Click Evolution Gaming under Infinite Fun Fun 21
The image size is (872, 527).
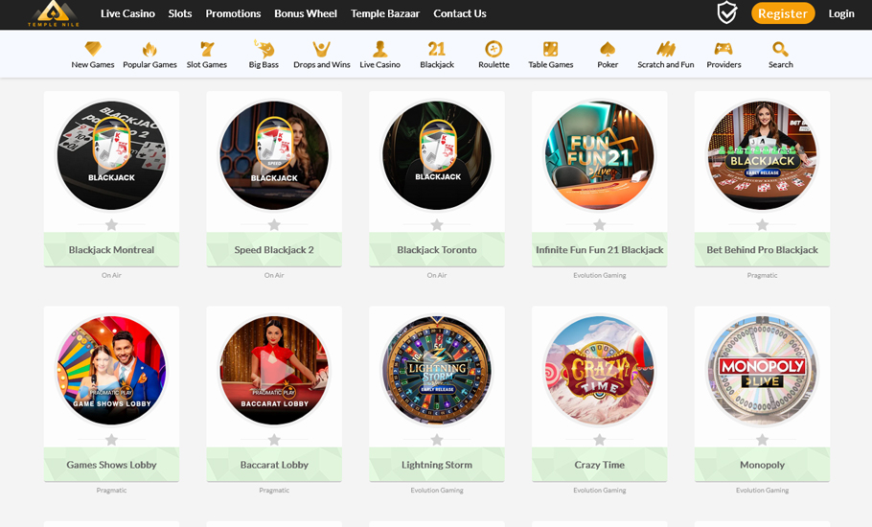click(600, 275)
